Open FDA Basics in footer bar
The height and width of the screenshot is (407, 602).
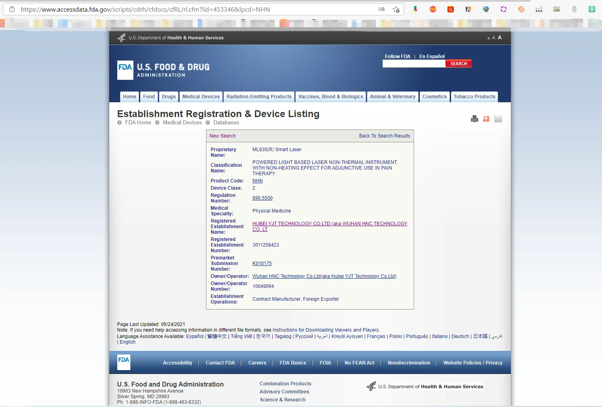tap(293, 363)
